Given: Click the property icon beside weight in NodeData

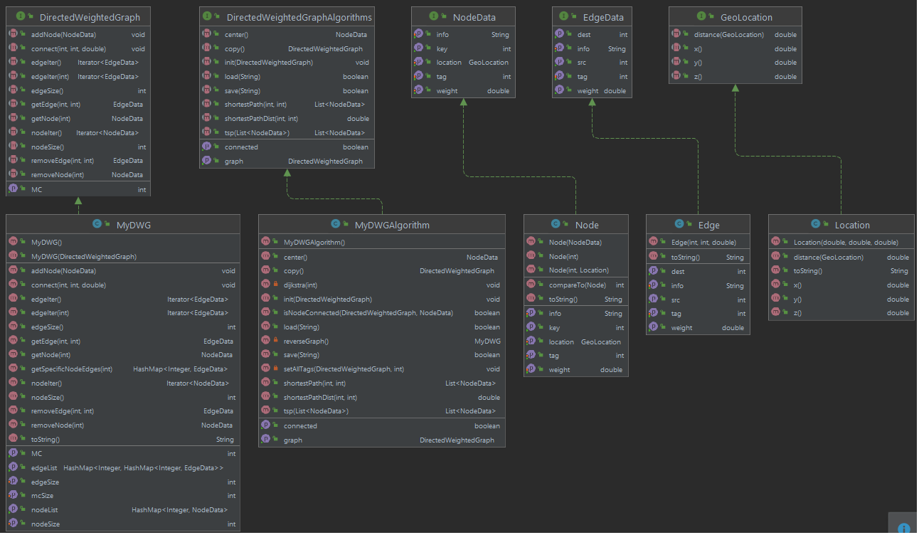Looking at the screenshot, I should (x=420, y=90).
